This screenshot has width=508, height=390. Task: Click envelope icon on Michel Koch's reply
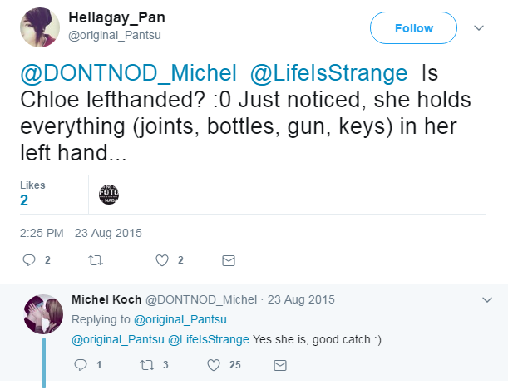280,364
